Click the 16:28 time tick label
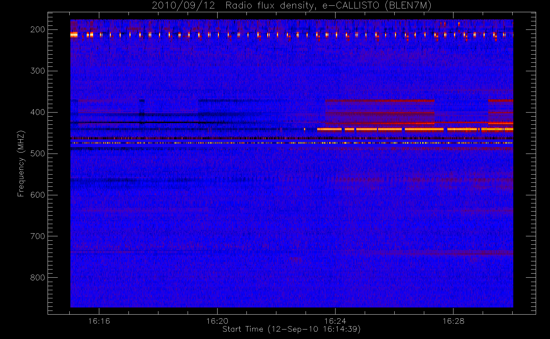The height and width of the screenshot is (339, 550). click(453, 321)
